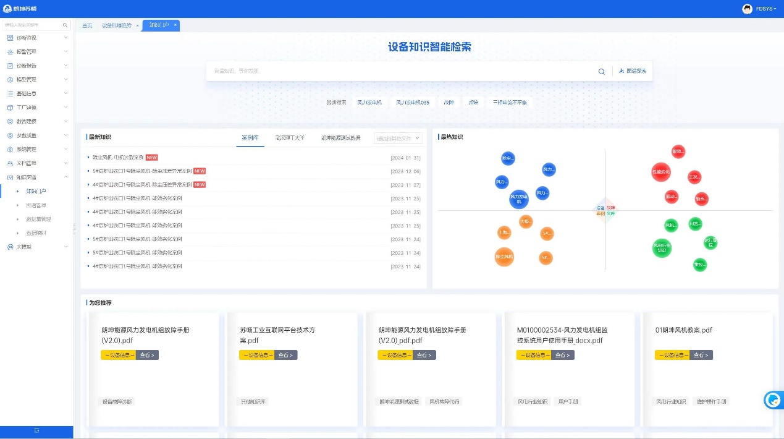784x439 pixels.
Task: Click the 设备故障诊断 tag on first card
Action: pos(117,402)
